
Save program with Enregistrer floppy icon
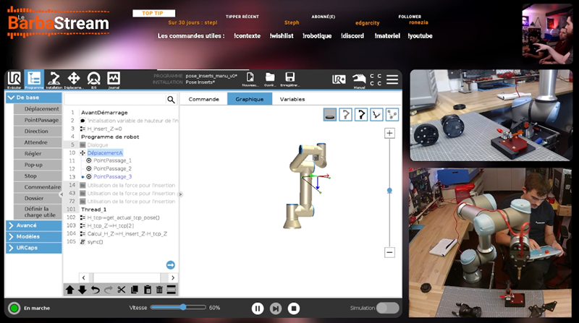[290, 79]
